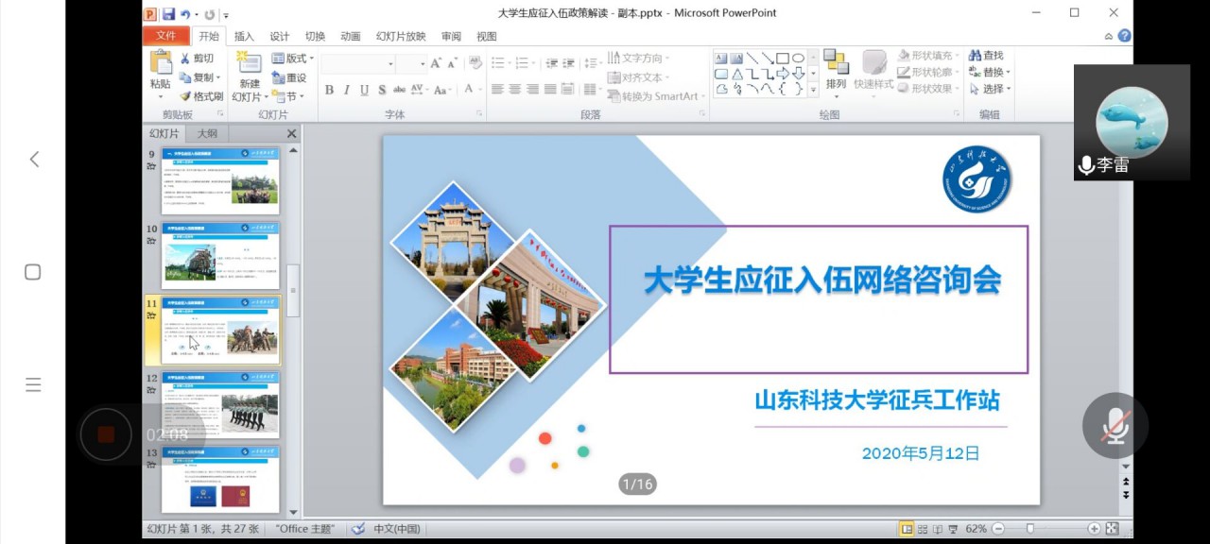The height and width of the screenshot is (544, 1210).
Task: Click the Paste (粘贴) clipboard icon
Action: click(x=161, y=63)
